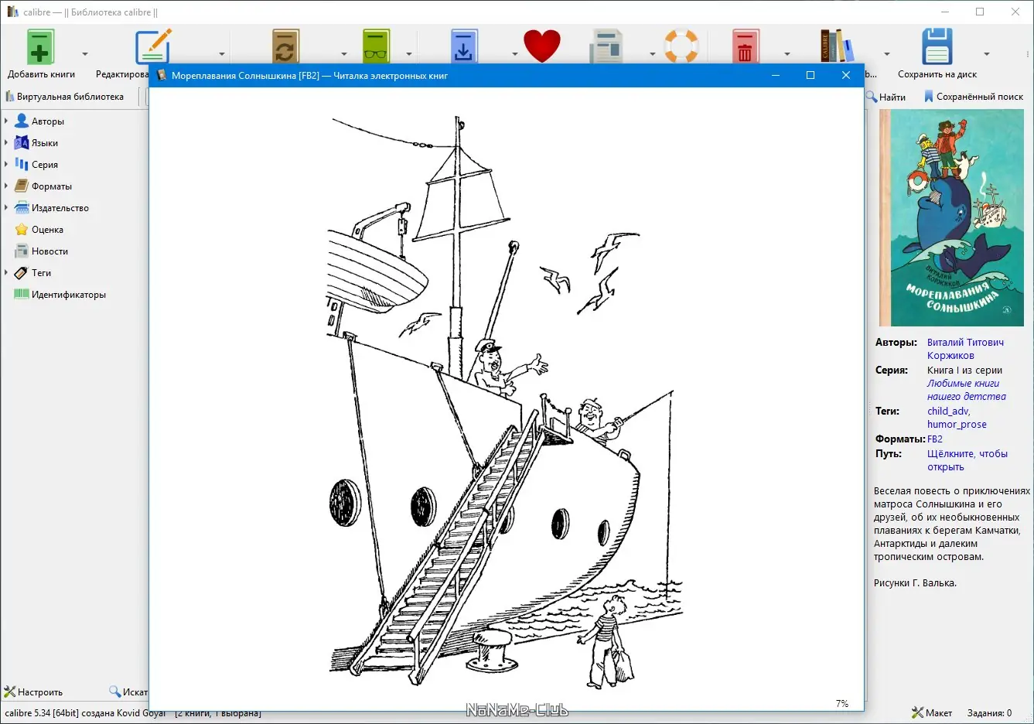Expand the Форматы tree arrow
This screenshot has height=724, width=1034.
6,186
